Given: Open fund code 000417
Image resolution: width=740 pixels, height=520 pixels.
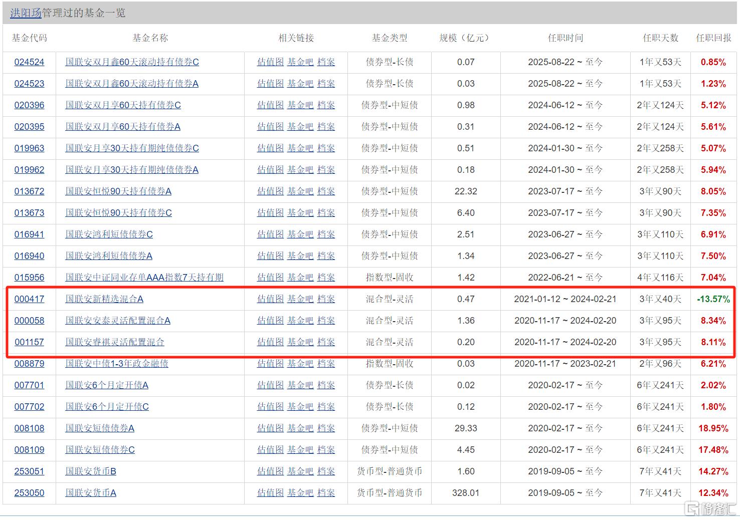Looking at the screenshot, I should 29,299.
